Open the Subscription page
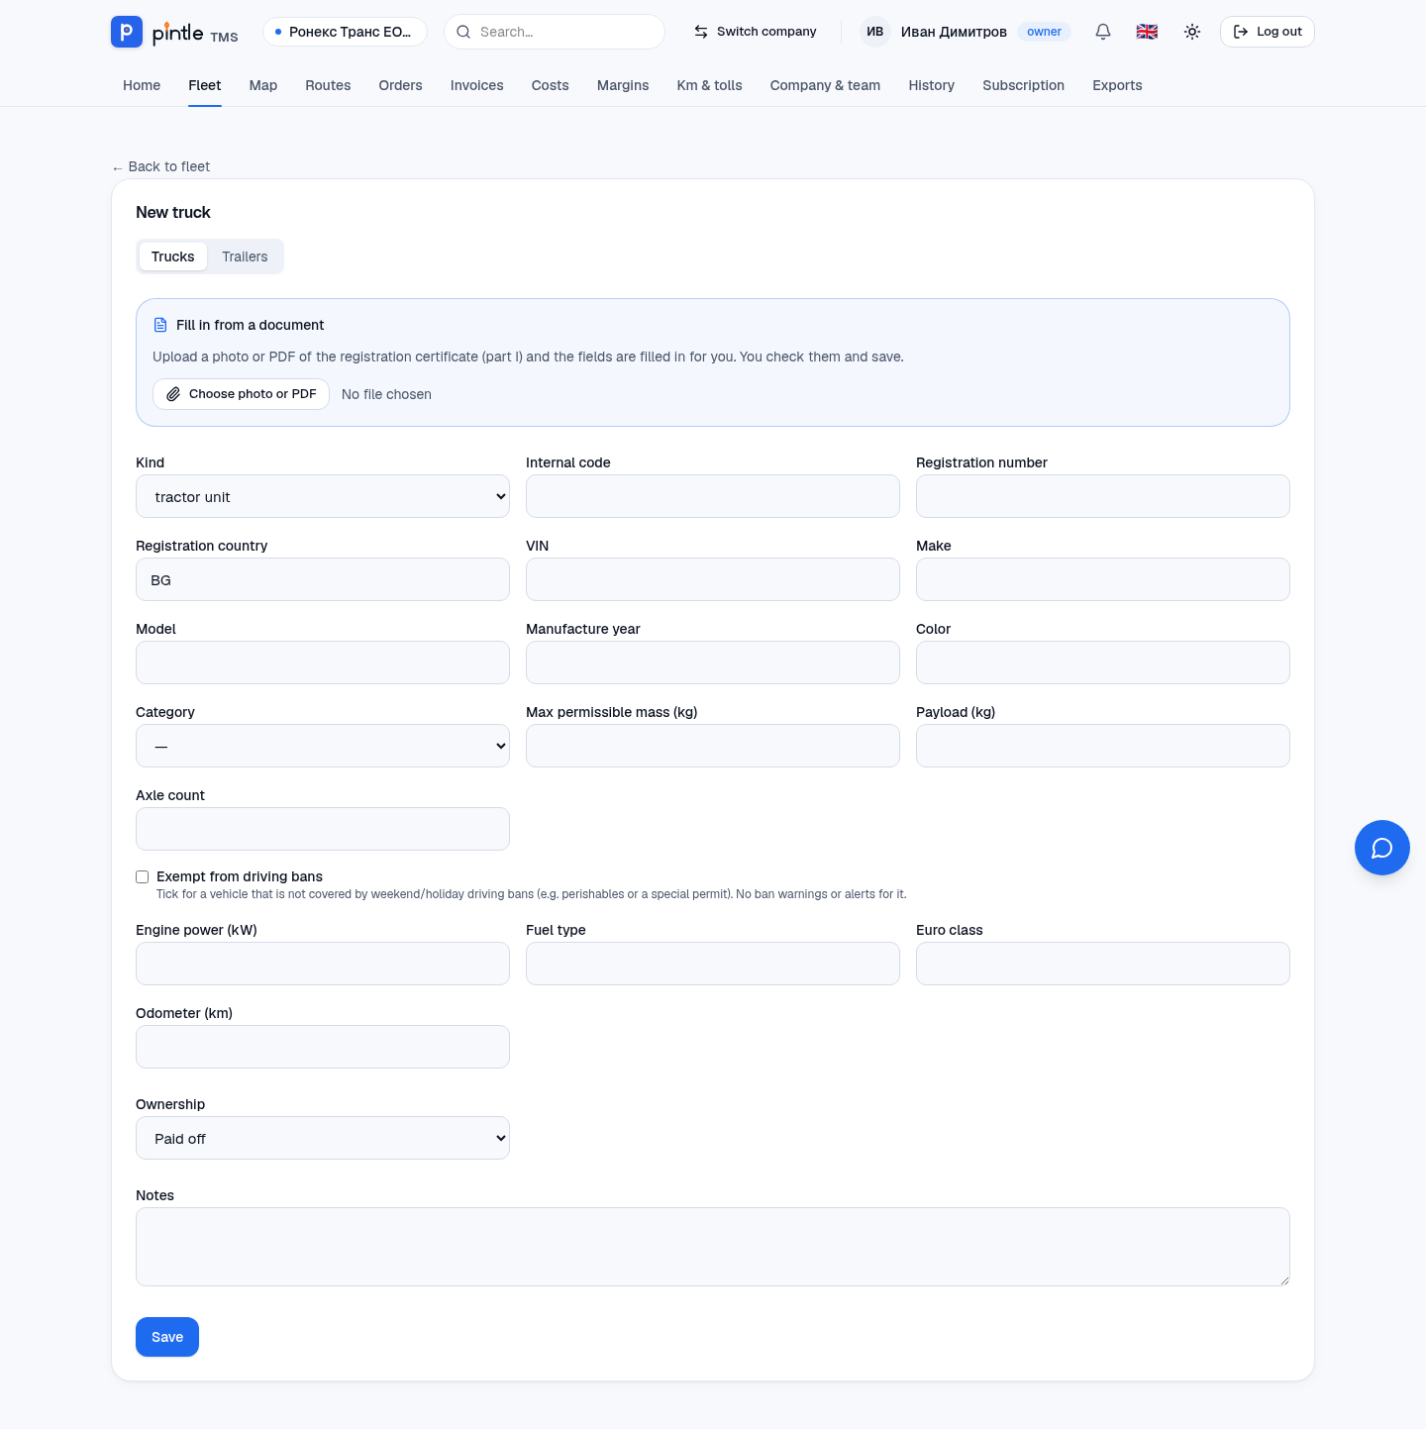The image size is (1426, 1429). click(1024, 85)
